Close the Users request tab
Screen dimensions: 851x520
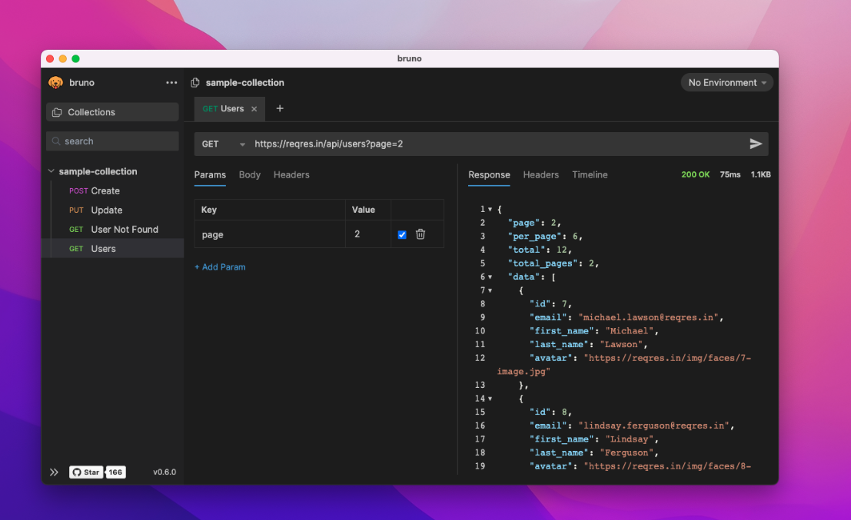pos(254,109)
